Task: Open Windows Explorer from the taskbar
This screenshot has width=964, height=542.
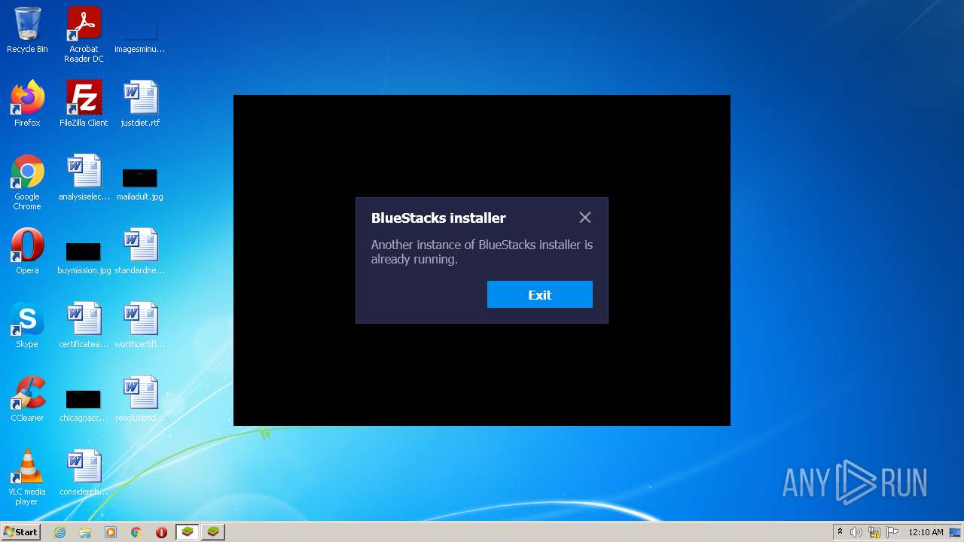Action: pos(85,532)
